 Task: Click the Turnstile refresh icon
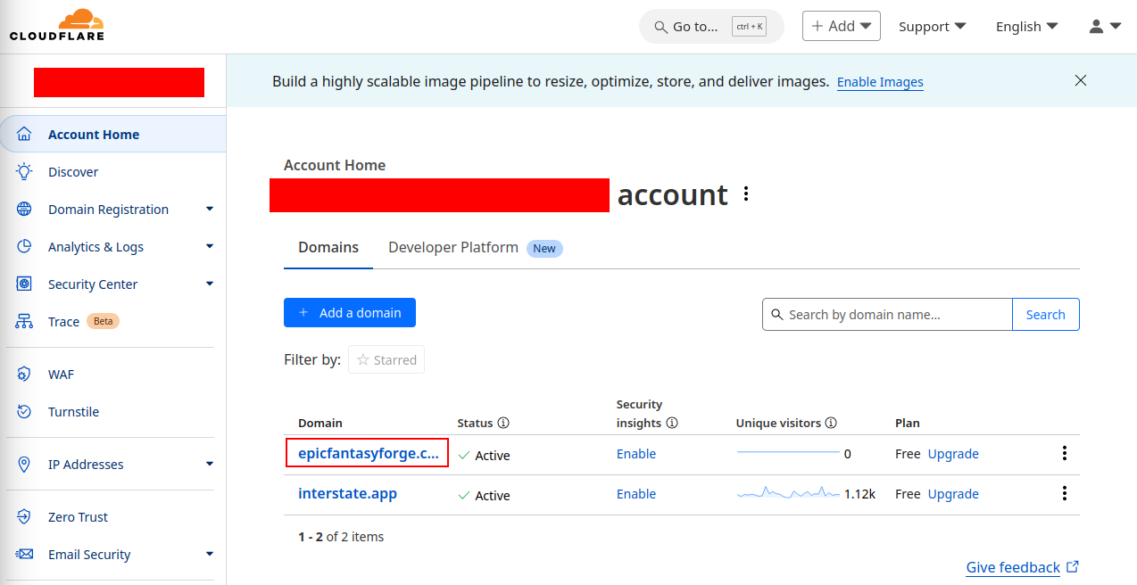click(x=24, y=412)
